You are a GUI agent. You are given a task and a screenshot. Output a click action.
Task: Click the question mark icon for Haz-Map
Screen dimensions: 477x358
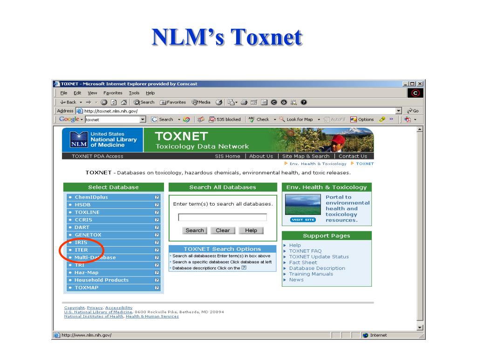click(x=157, y=272)
